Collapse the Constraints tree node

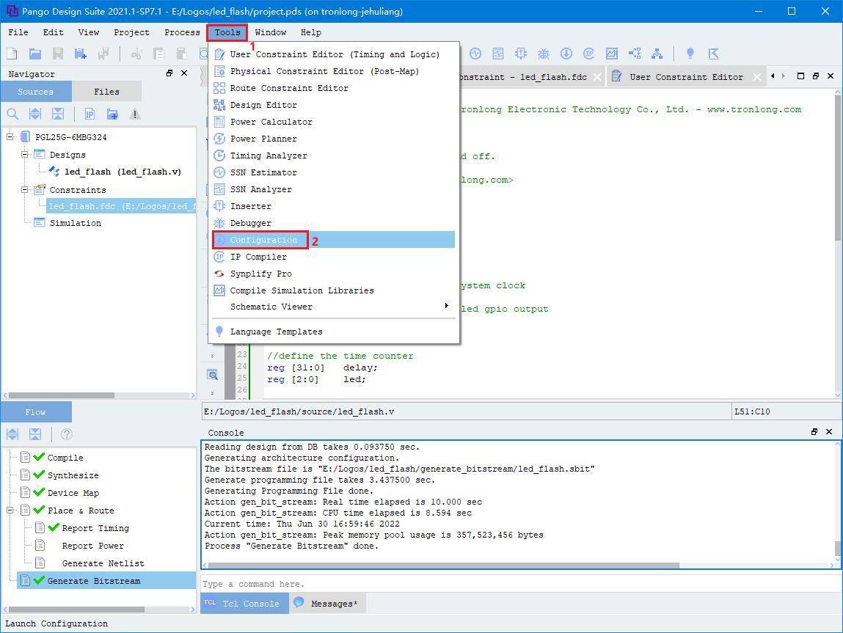[x=24, y=190]
